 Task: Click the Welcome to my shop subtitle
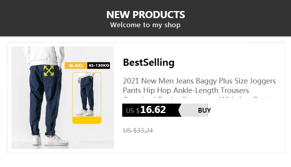pyautogui.click(x=145, y=25)
